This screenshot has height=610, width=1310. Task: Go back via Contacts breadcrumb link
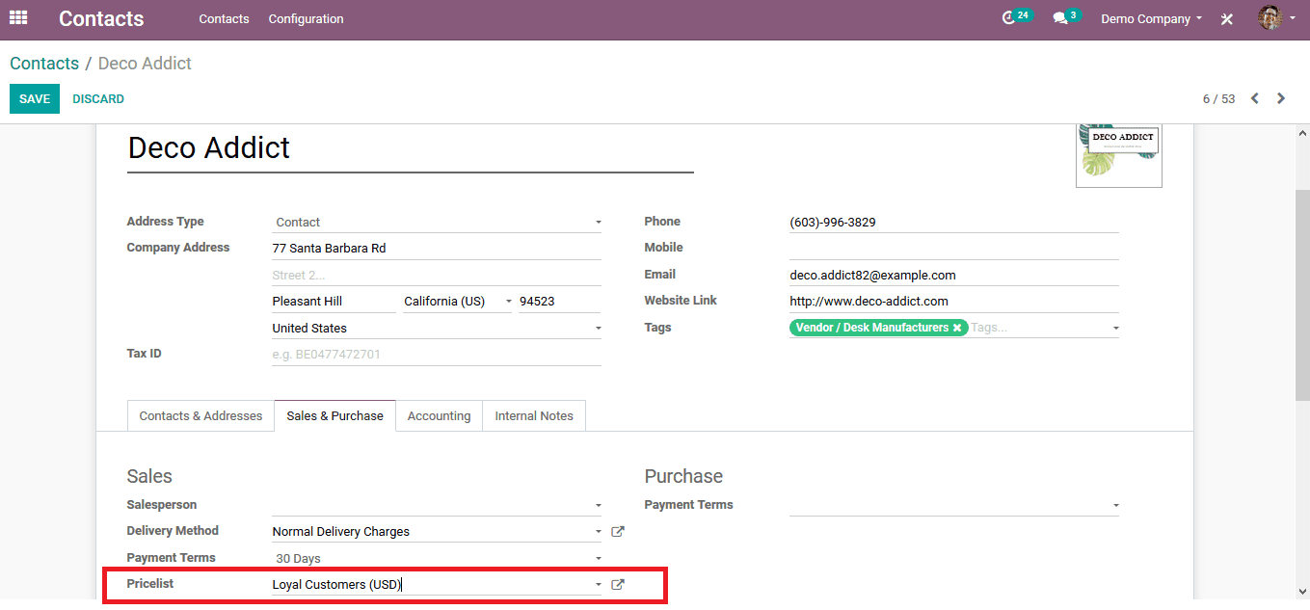(x=44, y=64)
